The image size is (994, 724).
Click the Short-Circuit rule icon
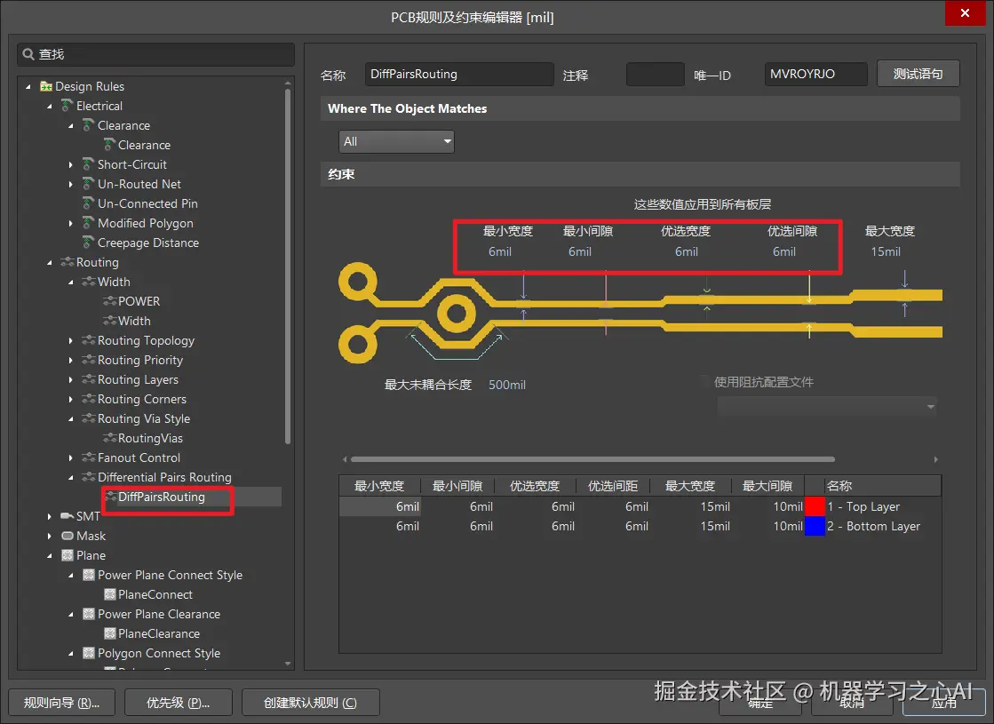coord(89,164)
